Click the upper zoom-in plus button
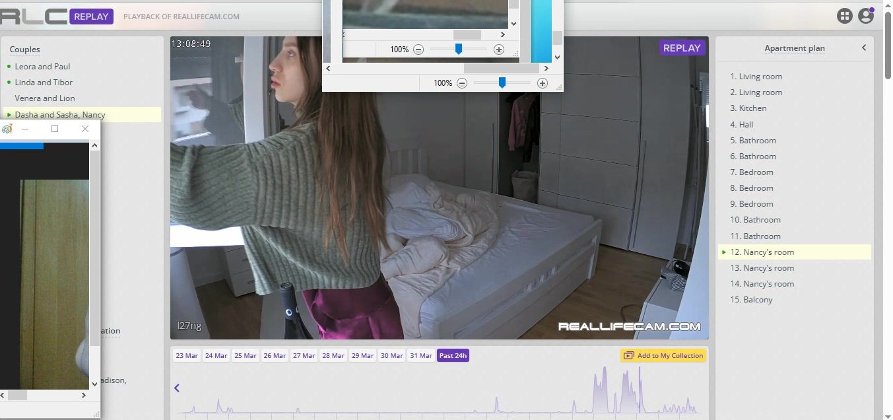 [499, 50]
